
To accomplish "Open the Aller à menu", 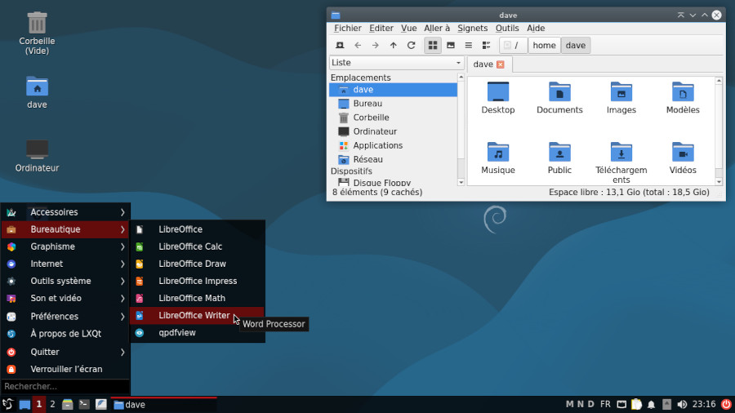I will 437,28.
